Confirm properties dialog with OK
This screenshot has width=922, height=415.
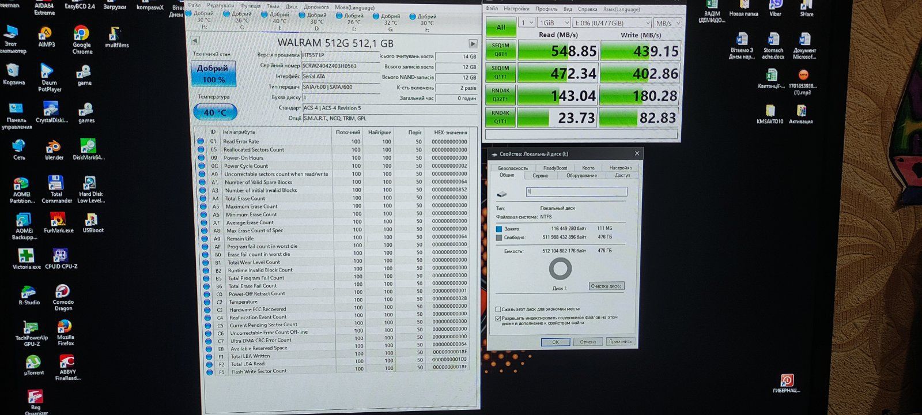tap(556, 342)
